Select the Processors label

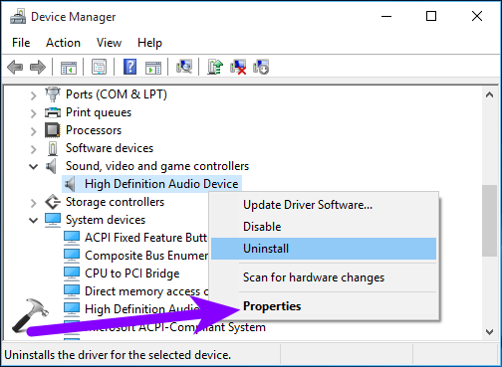[x=94, y=130]
